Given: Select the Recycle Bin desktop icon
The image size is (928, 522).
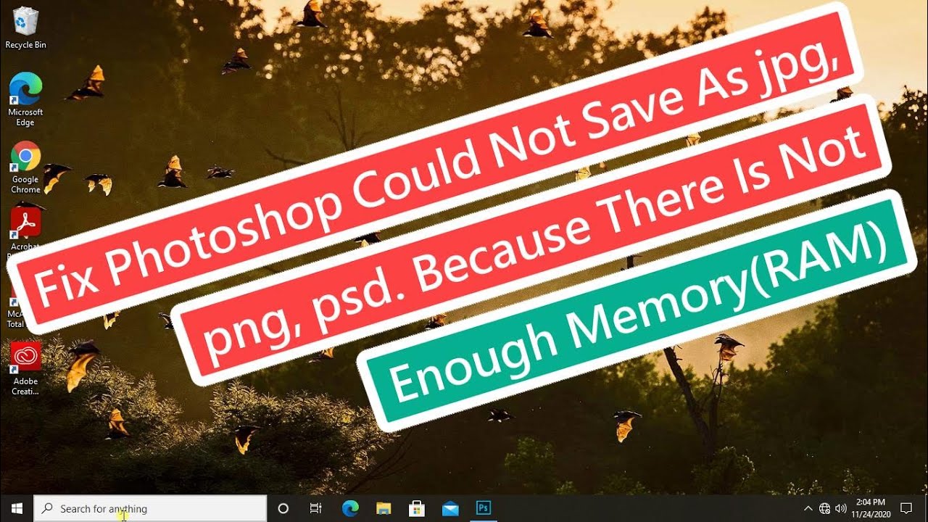Looking at the screenshot, I should (x=25, y=28).
